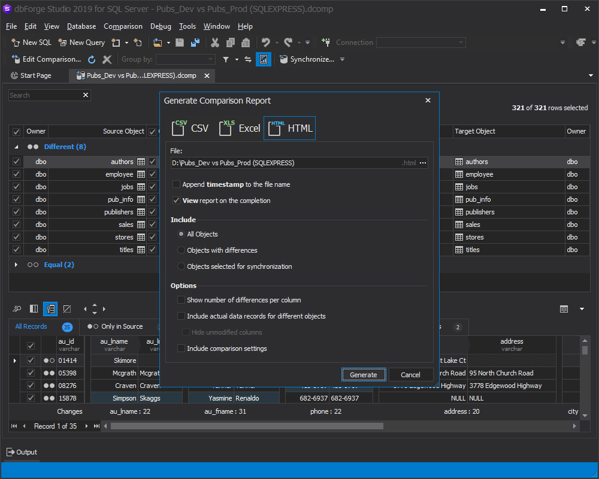
Task: Toggle the checkbox for the authors row
Action: [x=16, y=162]
